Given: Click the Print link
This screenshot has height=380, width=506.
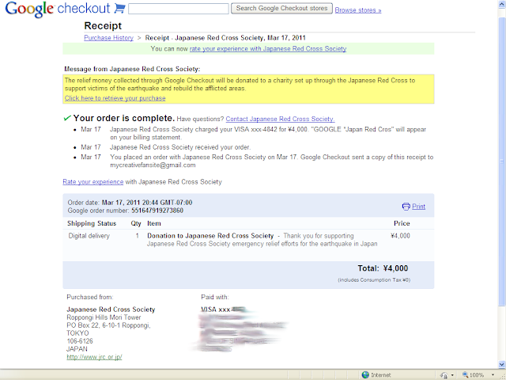Looking at the screenshot, I should [418, 207].
